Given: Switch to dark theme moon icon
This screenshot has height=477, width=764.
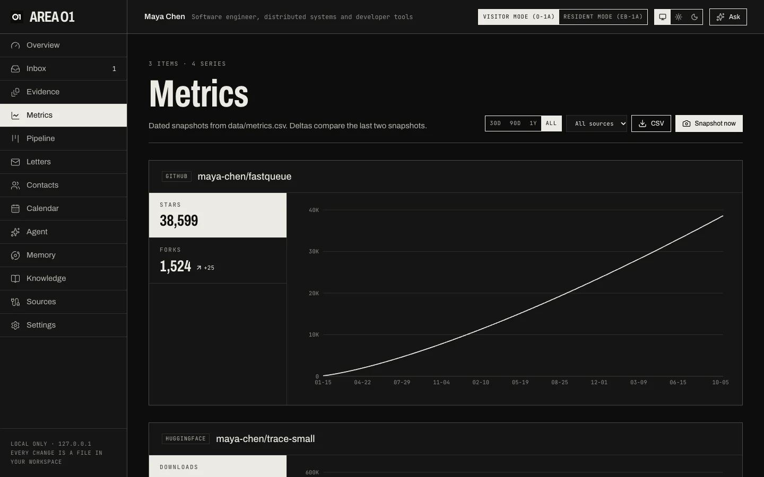Looking at the screenshot, I should [694, 17].
